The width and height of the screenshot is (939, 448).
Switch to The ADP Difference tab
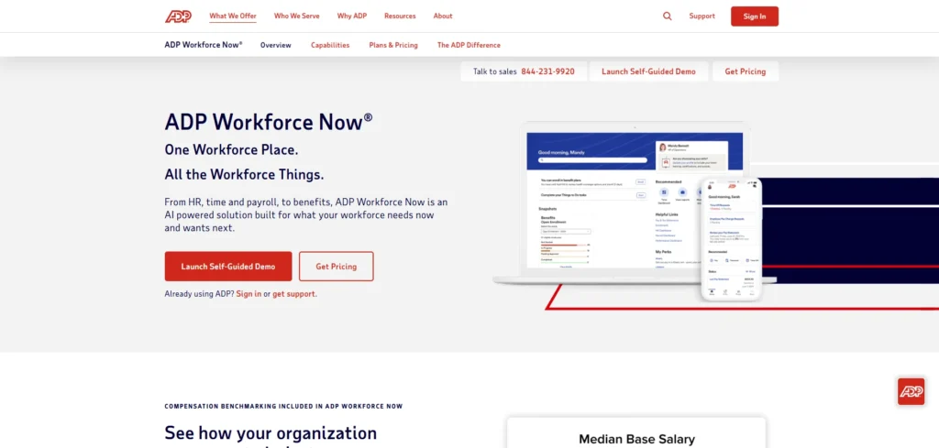[469, 45]
